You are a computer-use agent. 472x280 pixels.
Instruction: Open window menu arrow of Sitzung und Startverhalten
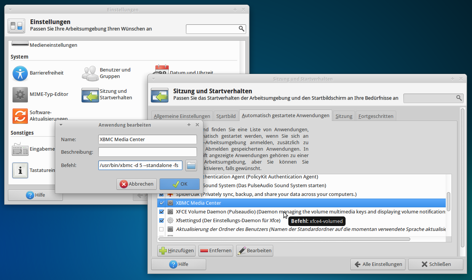(153, 79)
